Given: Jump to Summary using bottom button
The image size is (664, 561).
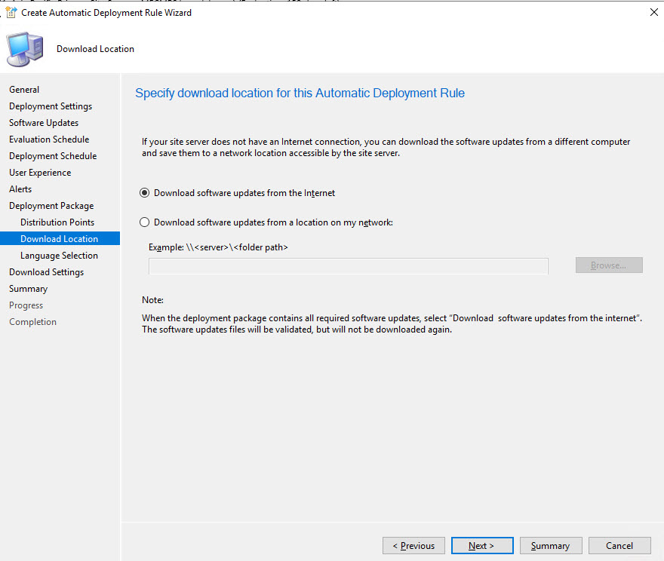Looking at the screenshot, I should pyautogui.click(x=550, y=546).
